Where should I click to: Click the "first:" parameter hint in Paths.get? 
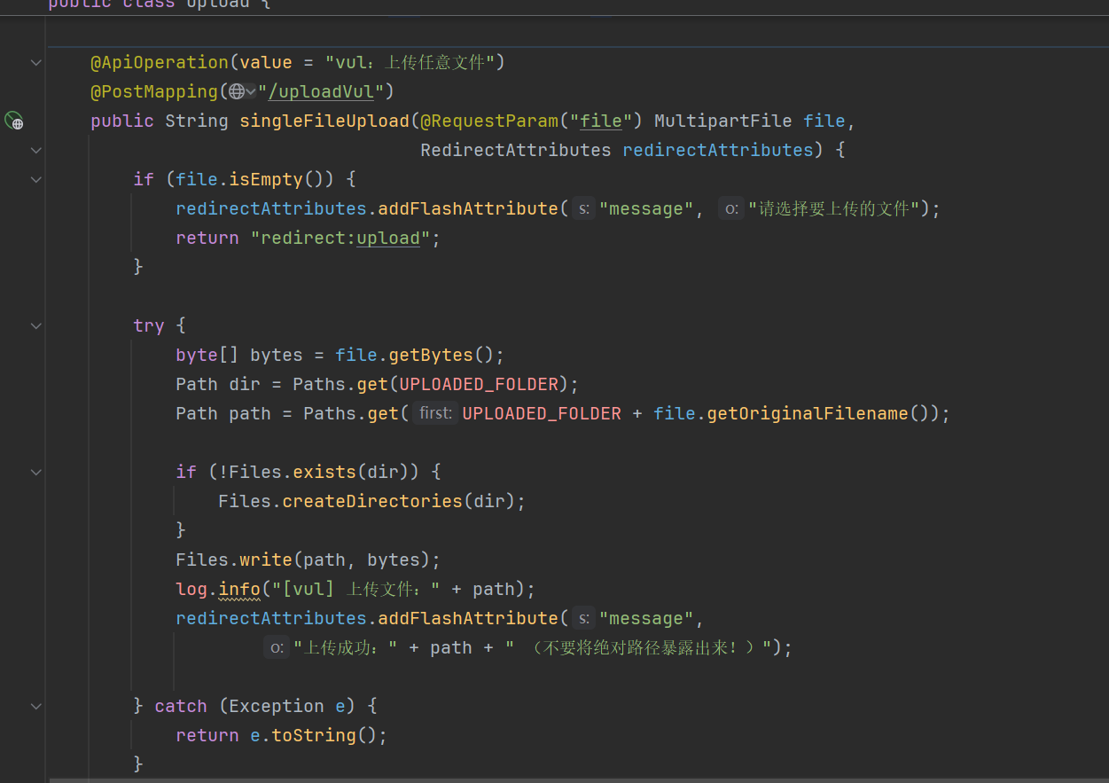point(435,413)
